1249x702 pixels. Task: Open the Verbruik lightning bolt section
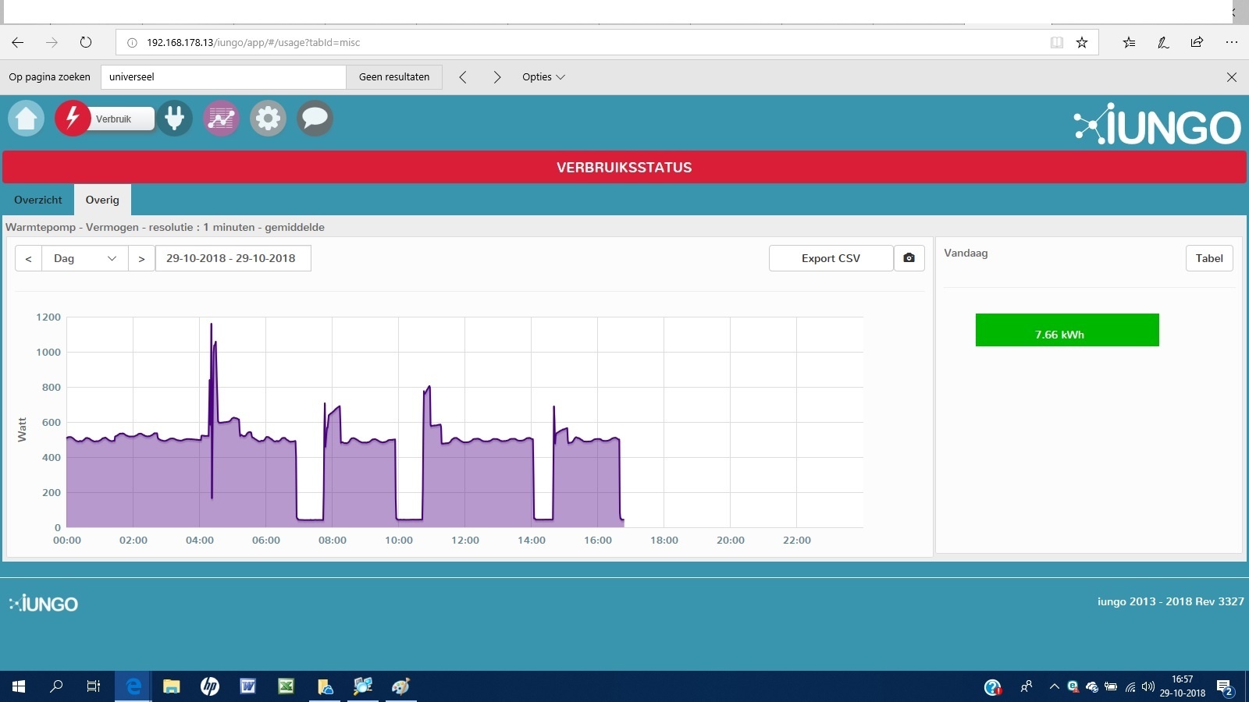(73, 119)
